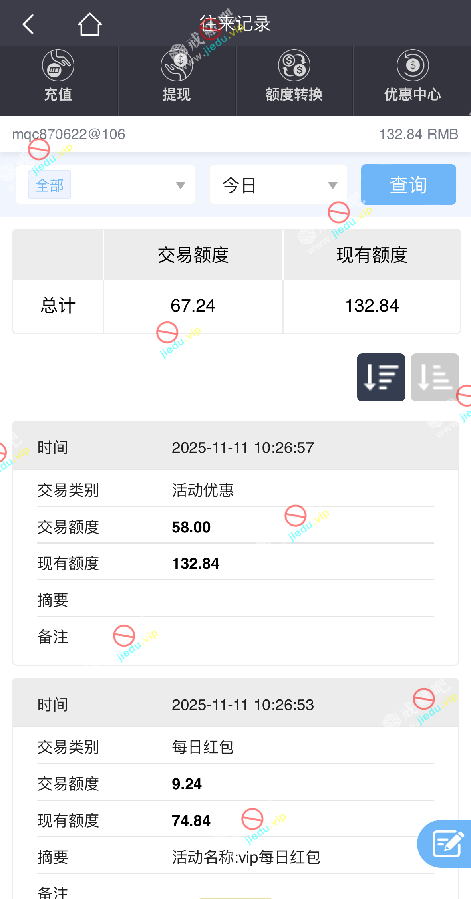Image resolution: width=471 pixels, height=899 pixels.
Task: Go to home via house icon
Action: (x=89, y=24)
